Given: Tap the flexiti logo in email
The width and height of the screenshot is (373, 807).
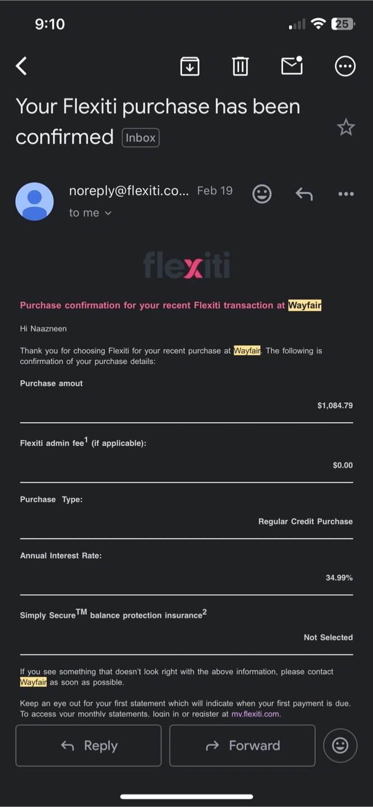Looking at the screenshot, I should (x=186, y=265).
